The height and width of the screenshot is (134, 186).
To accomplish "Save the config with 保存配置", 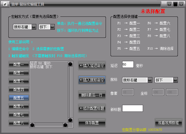I will click(x=92, y=123).
